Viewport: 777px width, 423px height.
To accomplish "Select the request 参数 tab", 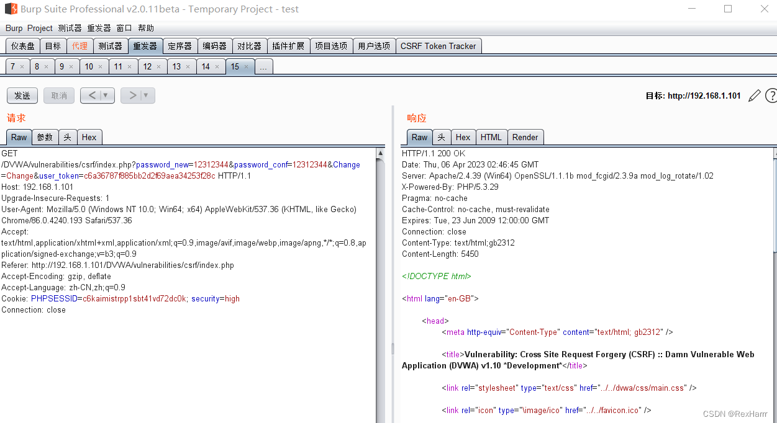I will point(45,137).
